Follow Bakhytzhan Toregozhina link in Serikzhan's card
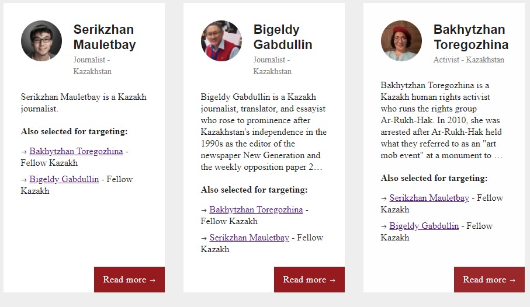530x307 pixels. 76,151
